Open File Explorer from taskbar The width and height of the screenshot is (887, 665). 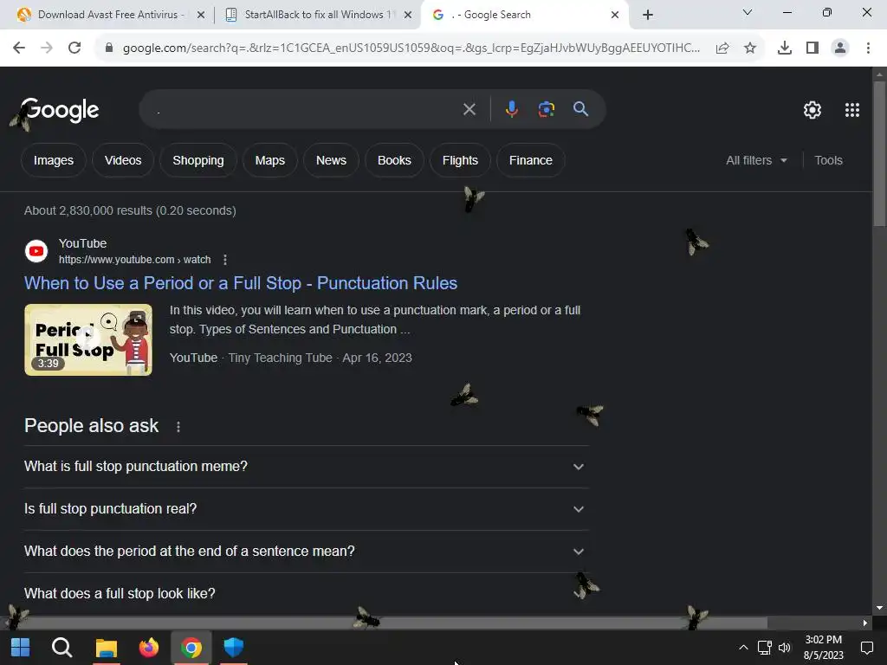(x=107, y=648)
